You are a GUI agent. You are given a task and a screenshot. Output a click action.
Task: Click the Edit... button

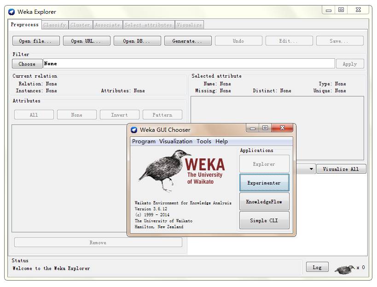(289, 41)
